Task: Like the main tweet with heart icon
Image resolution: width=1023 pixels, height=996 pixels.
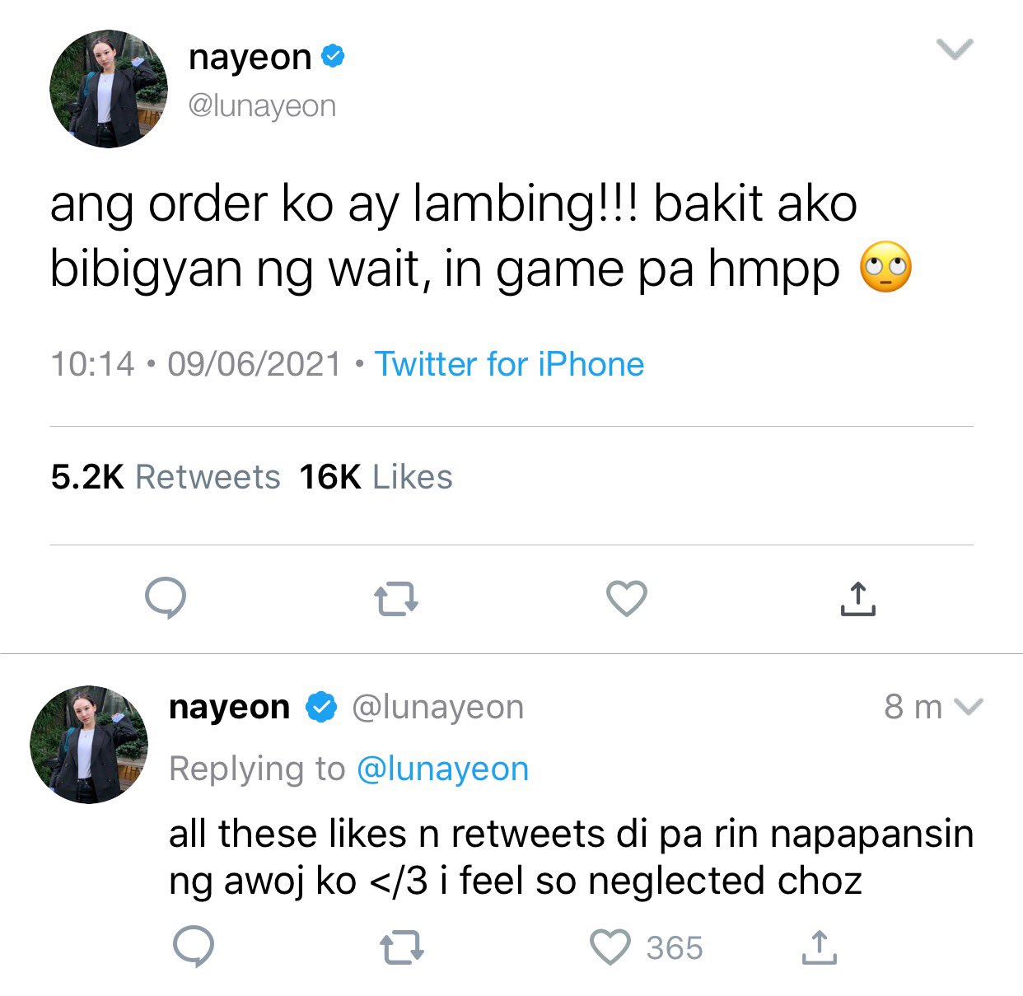Action: coord(627,599)
